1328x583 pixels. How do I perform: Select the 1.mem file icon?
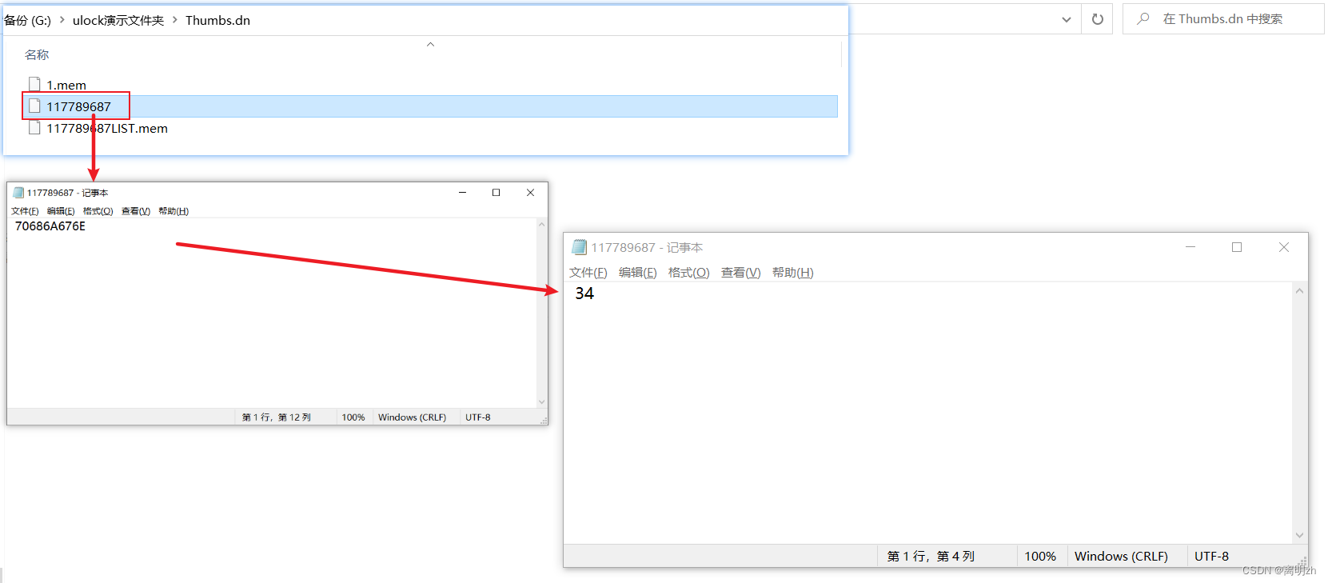coord(34,84)
